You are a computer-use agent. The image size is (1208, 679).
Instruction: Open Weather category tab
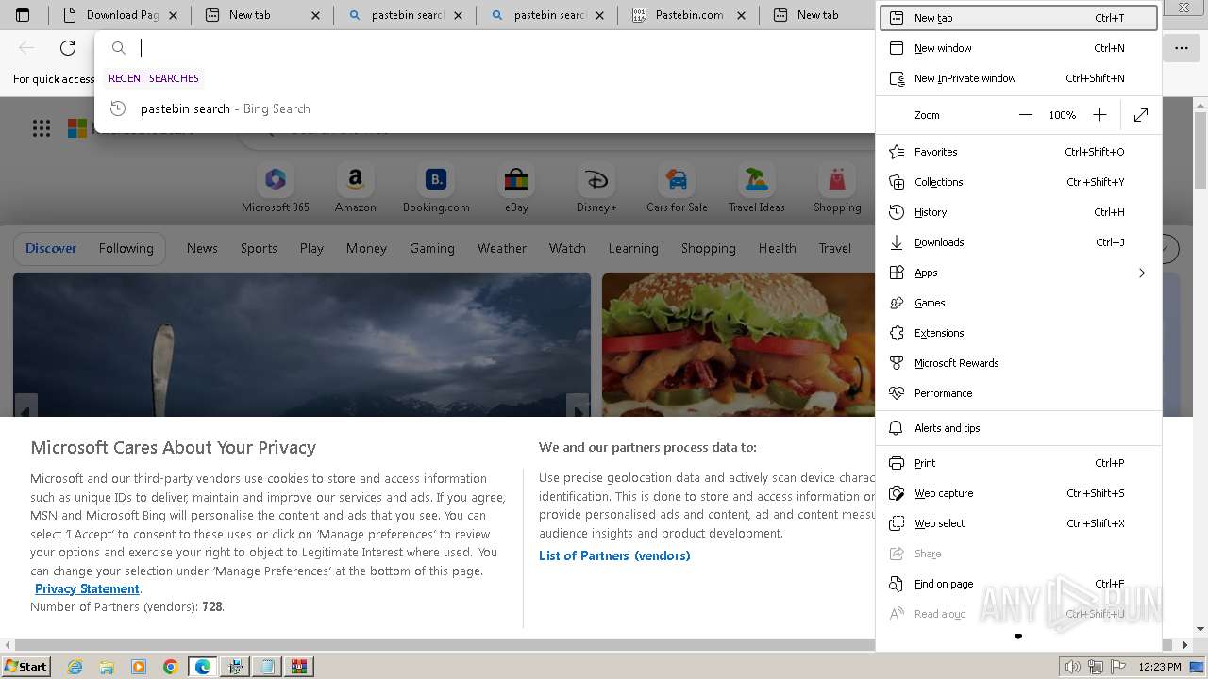pyautogui.click(x=501, y=248)
